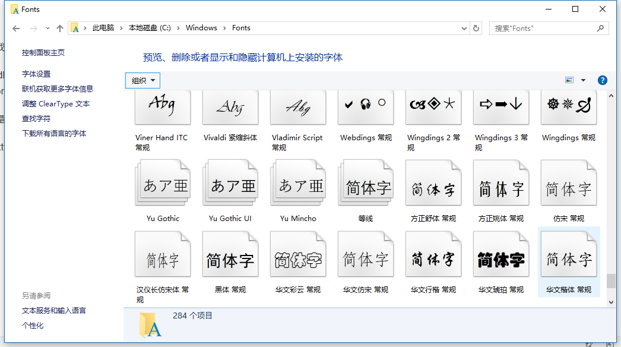Click the Wingdings 3 font icon
621x347 pixels.
[501, 107]
